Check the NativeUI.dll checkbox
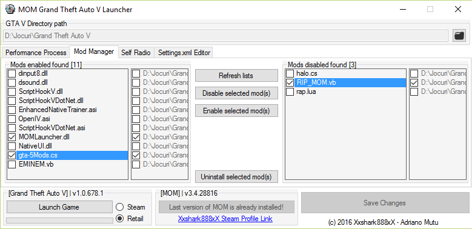The height and width of the screenshot is (229, 472). [x=12, y=146]
